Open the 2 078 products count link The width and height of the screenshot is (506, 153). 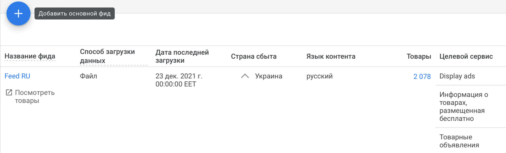(422, 76)
